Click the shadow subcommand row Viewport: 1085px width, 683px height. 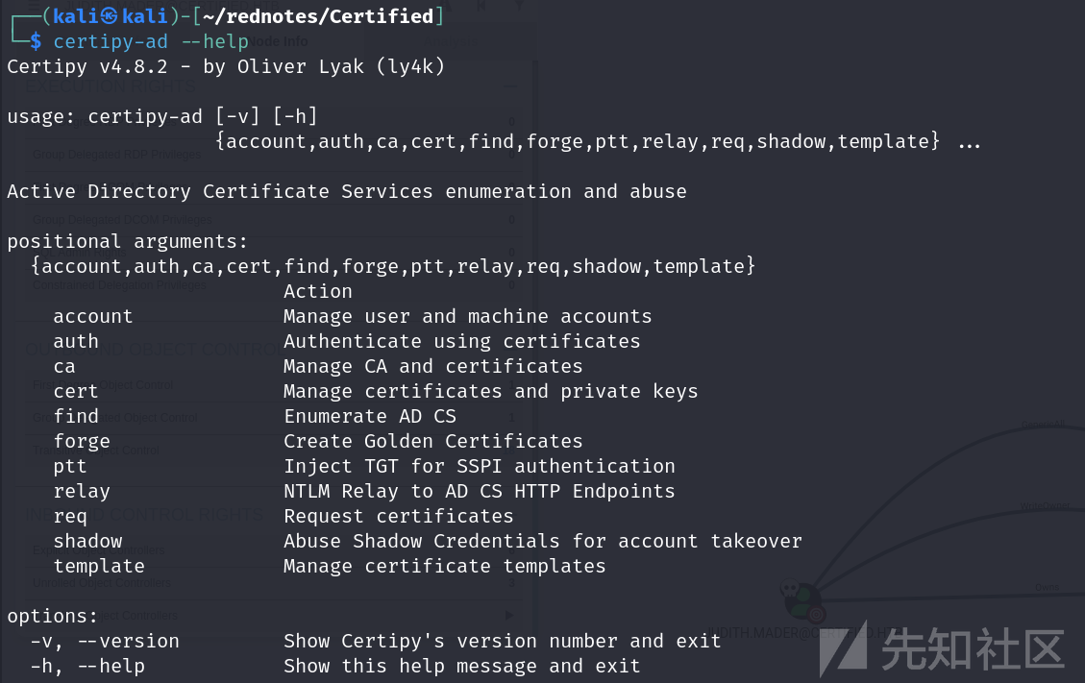pyautogui.click(x=428, y=541)
